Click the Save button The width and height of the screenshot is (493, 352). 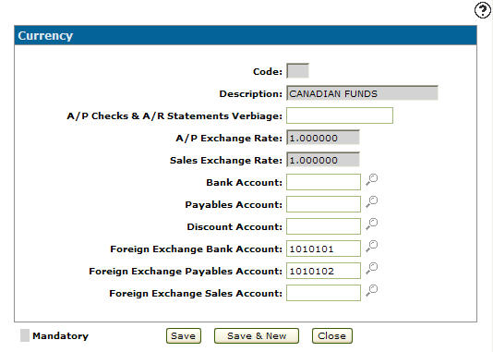[x=184, y=336]
